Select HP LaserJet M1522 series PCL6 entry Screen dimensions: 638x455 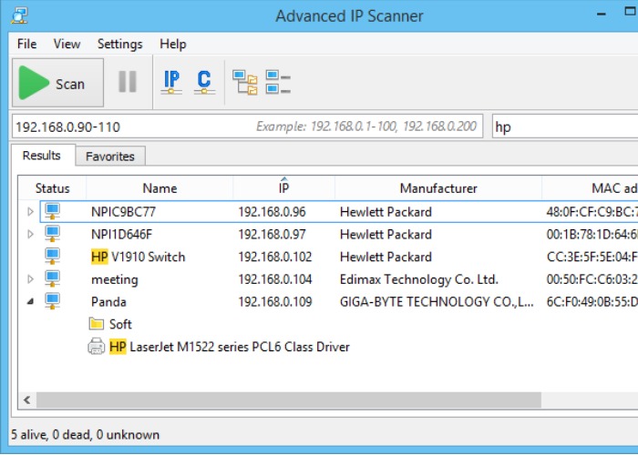230,347
